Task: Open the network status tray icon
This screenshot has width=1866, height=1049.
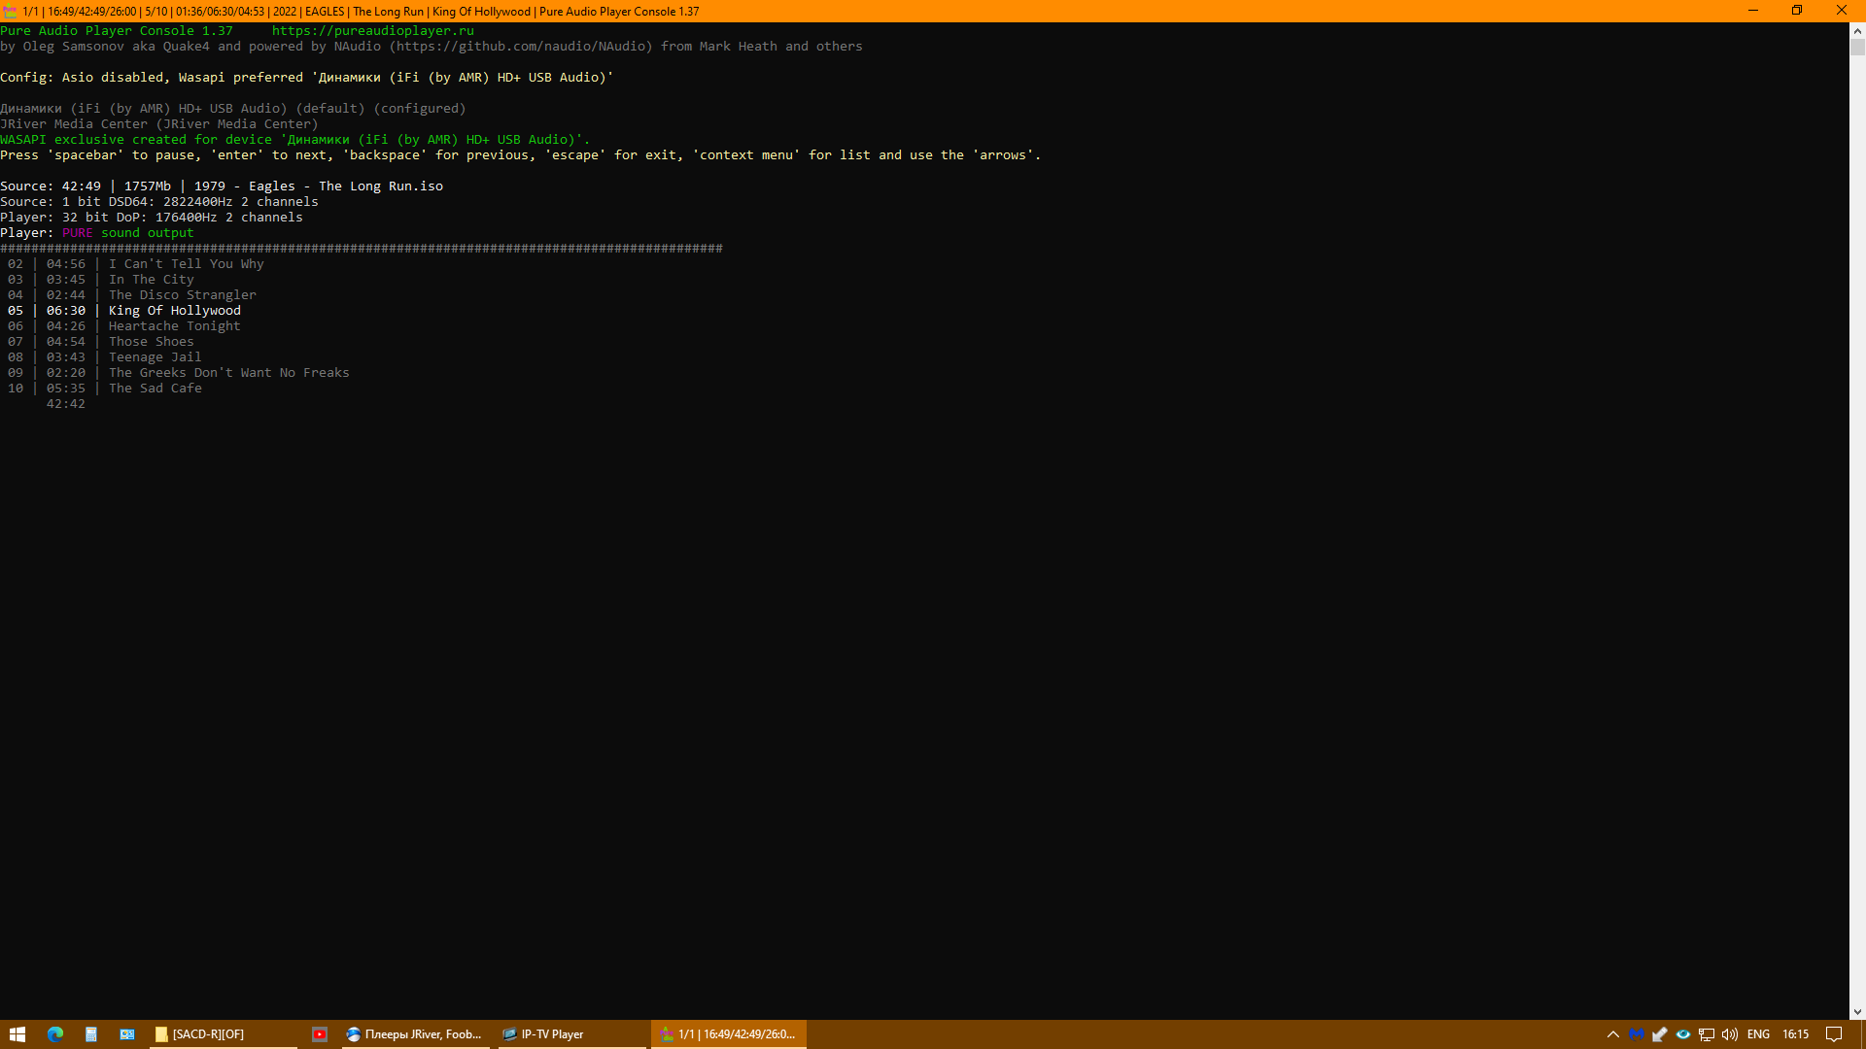Action: click(1707, 1034)
